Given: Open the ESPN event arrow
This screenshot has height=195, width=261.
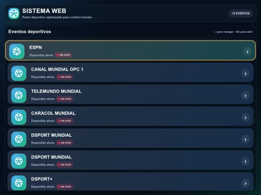Looking at the screenshot, I should 247,52.
